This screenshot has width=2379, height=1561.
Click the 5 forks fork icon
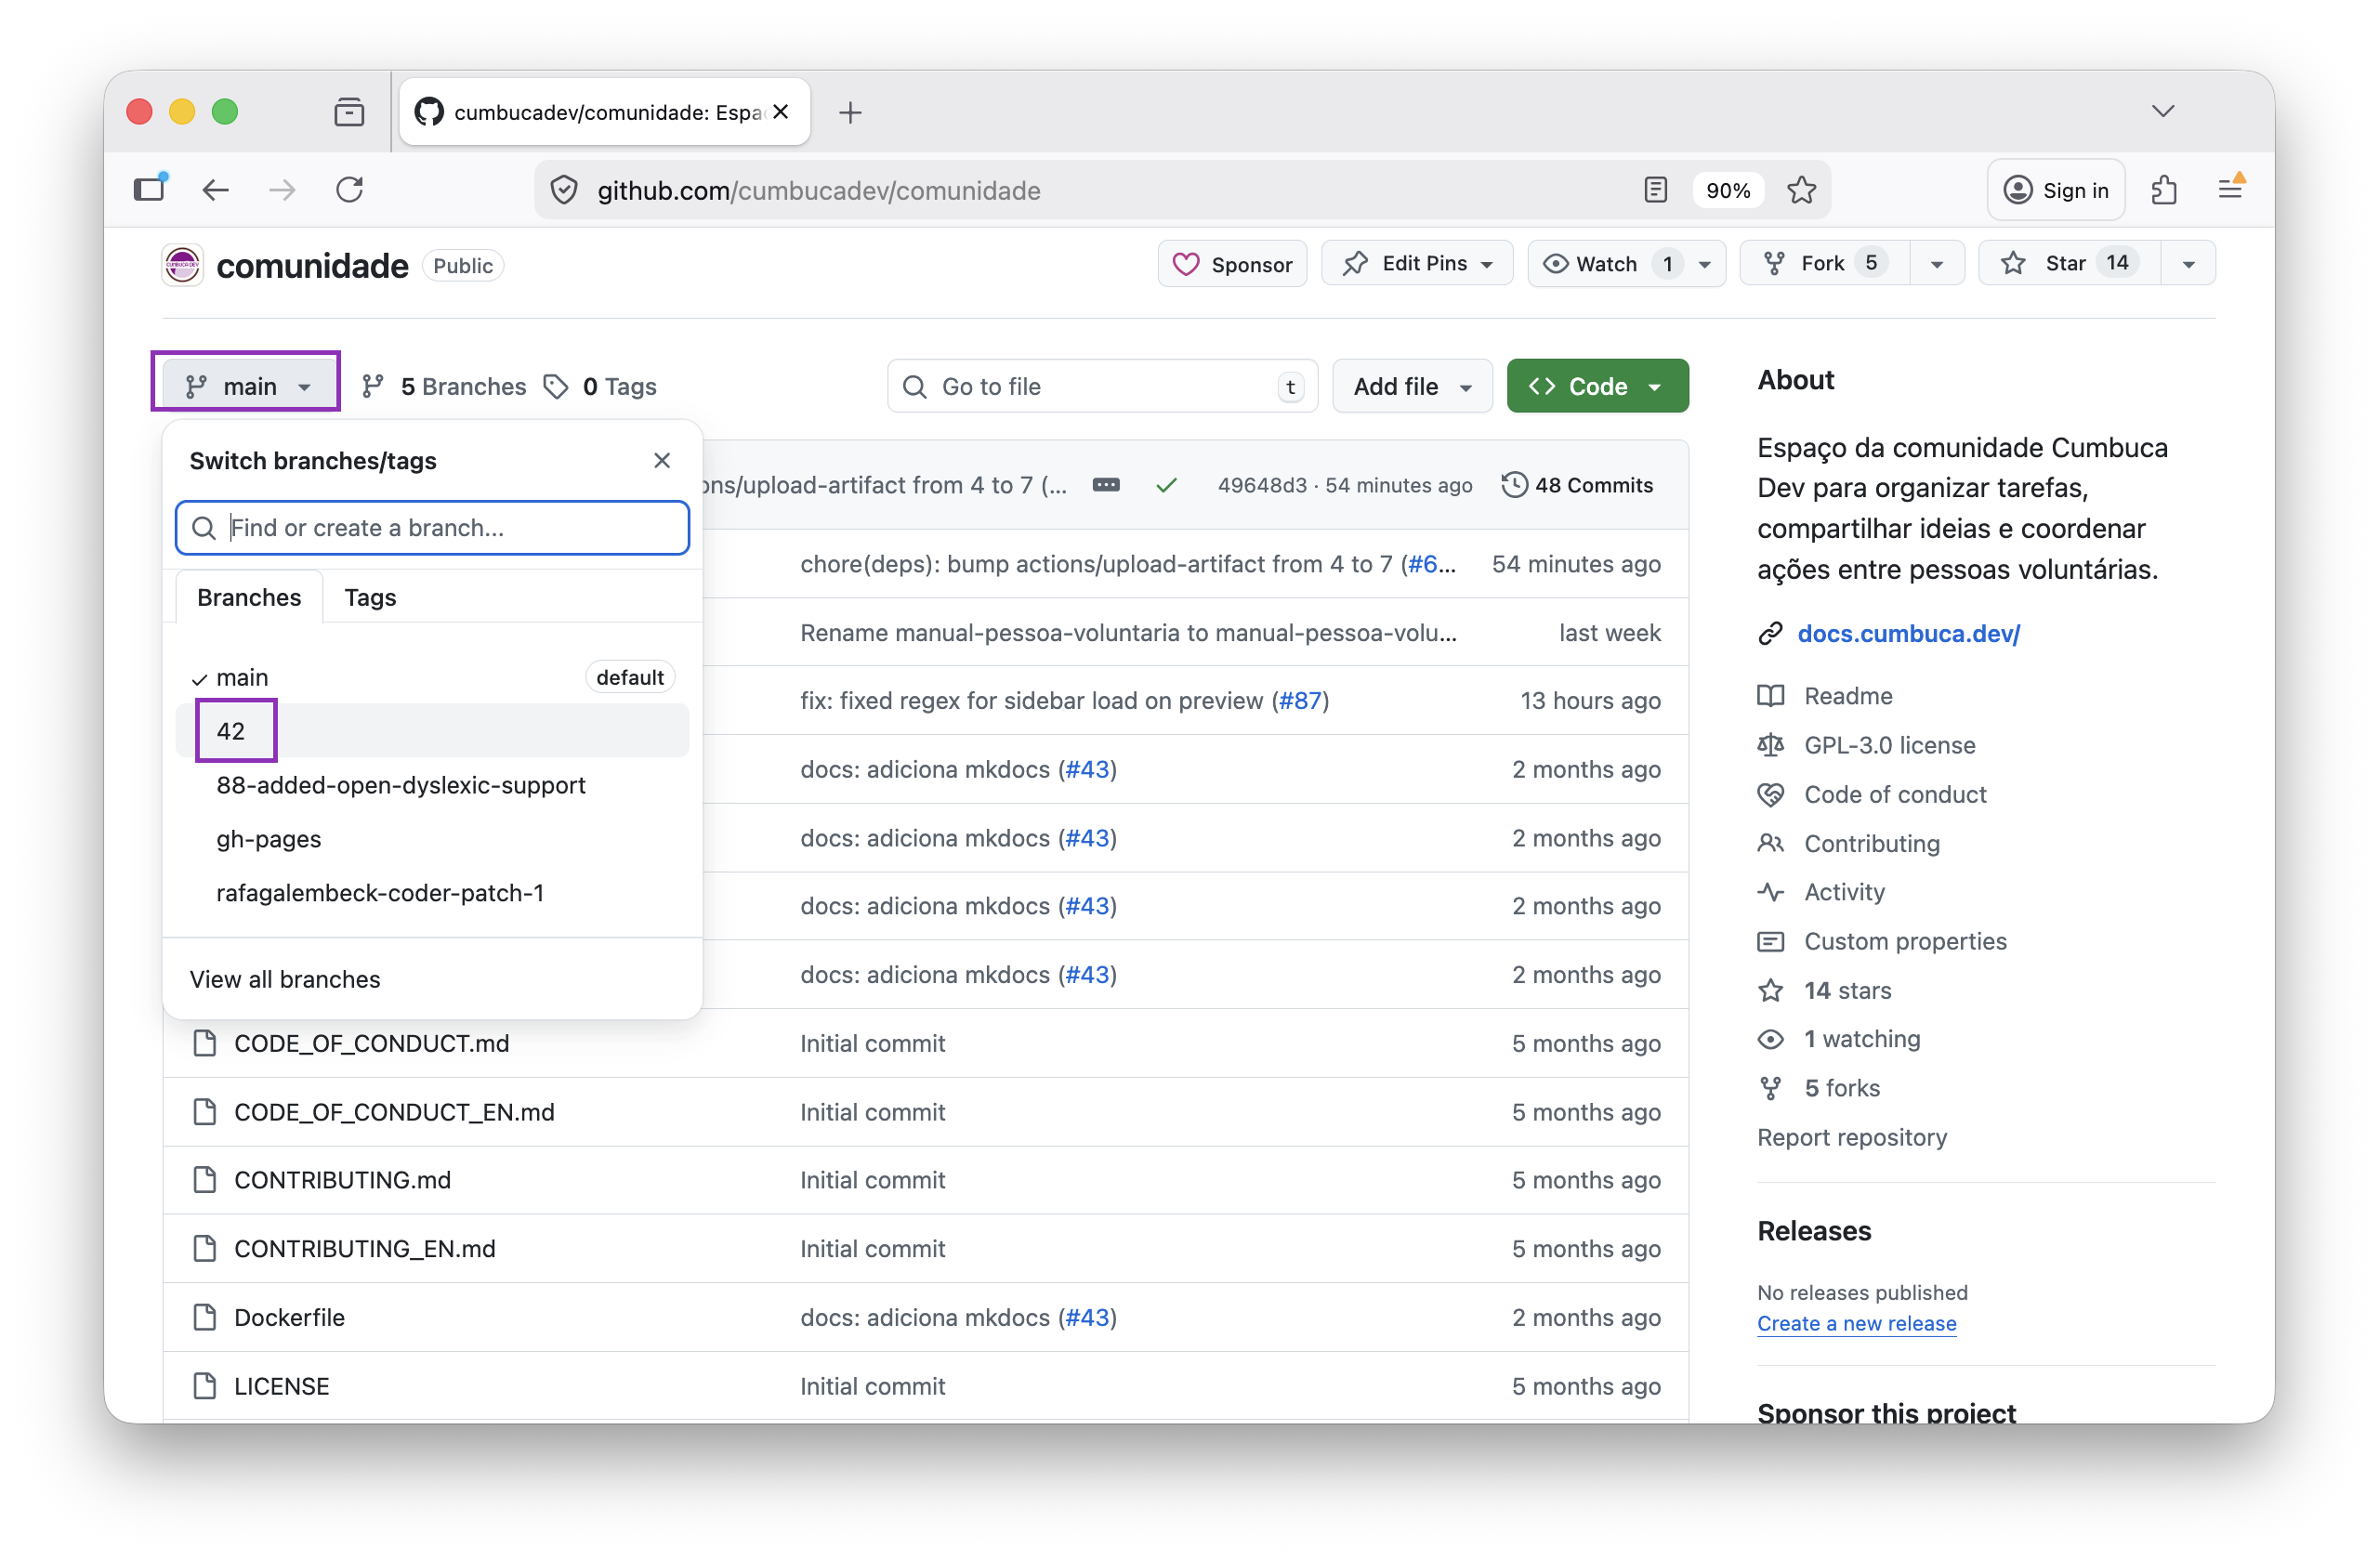point(1770,1089)
